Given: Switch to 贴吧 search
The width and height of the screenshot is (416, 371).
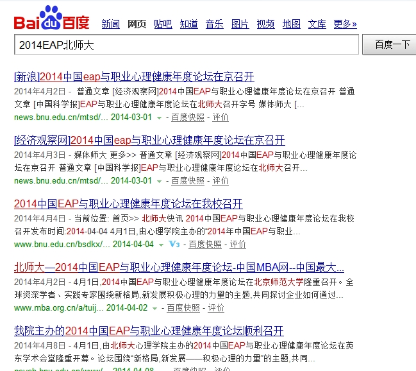Looking at the screenshot, I should [x=163, y=24].
